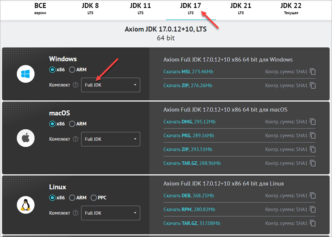Copy SHA1 checksum for macOS PKG
This screenshot has height=237, width=332.
(x=313, y=135)
